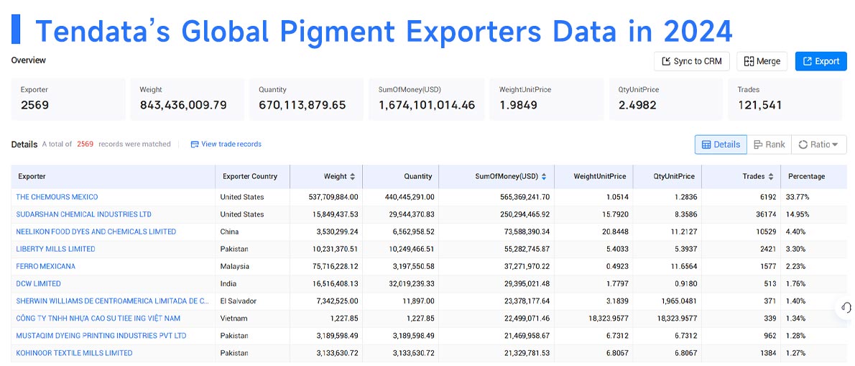Select the Exporter 2569 overview card
The width and height of the screenshot is (855, 366).
pos(68,99)
